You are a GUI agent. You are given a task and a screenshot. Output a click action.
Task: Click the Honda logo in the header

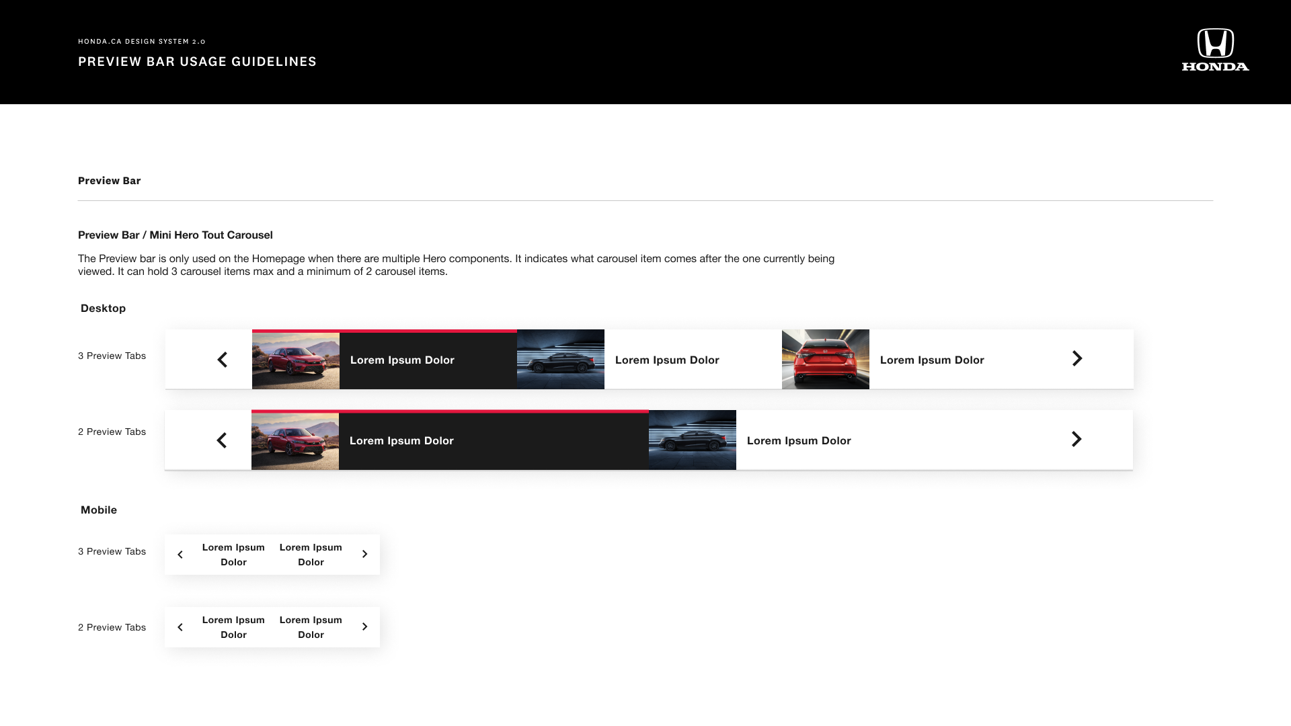tap(1216, 50)
